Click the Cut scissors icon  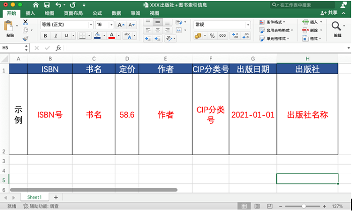(x=25, y=22)
